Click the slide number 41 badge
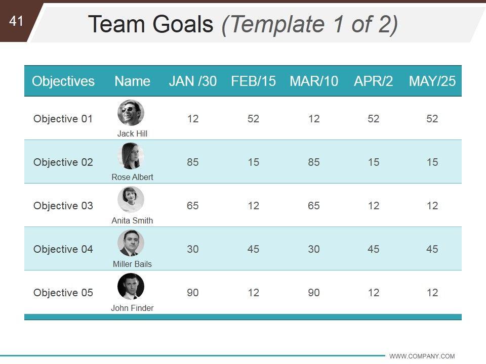Viewport: 486px width, 364px height. point(16,21)
